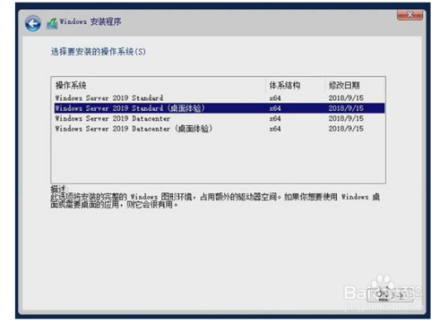Click the 体系结构 column header
The height and width of the screenshot is (322, 448).
click(295, 85)
